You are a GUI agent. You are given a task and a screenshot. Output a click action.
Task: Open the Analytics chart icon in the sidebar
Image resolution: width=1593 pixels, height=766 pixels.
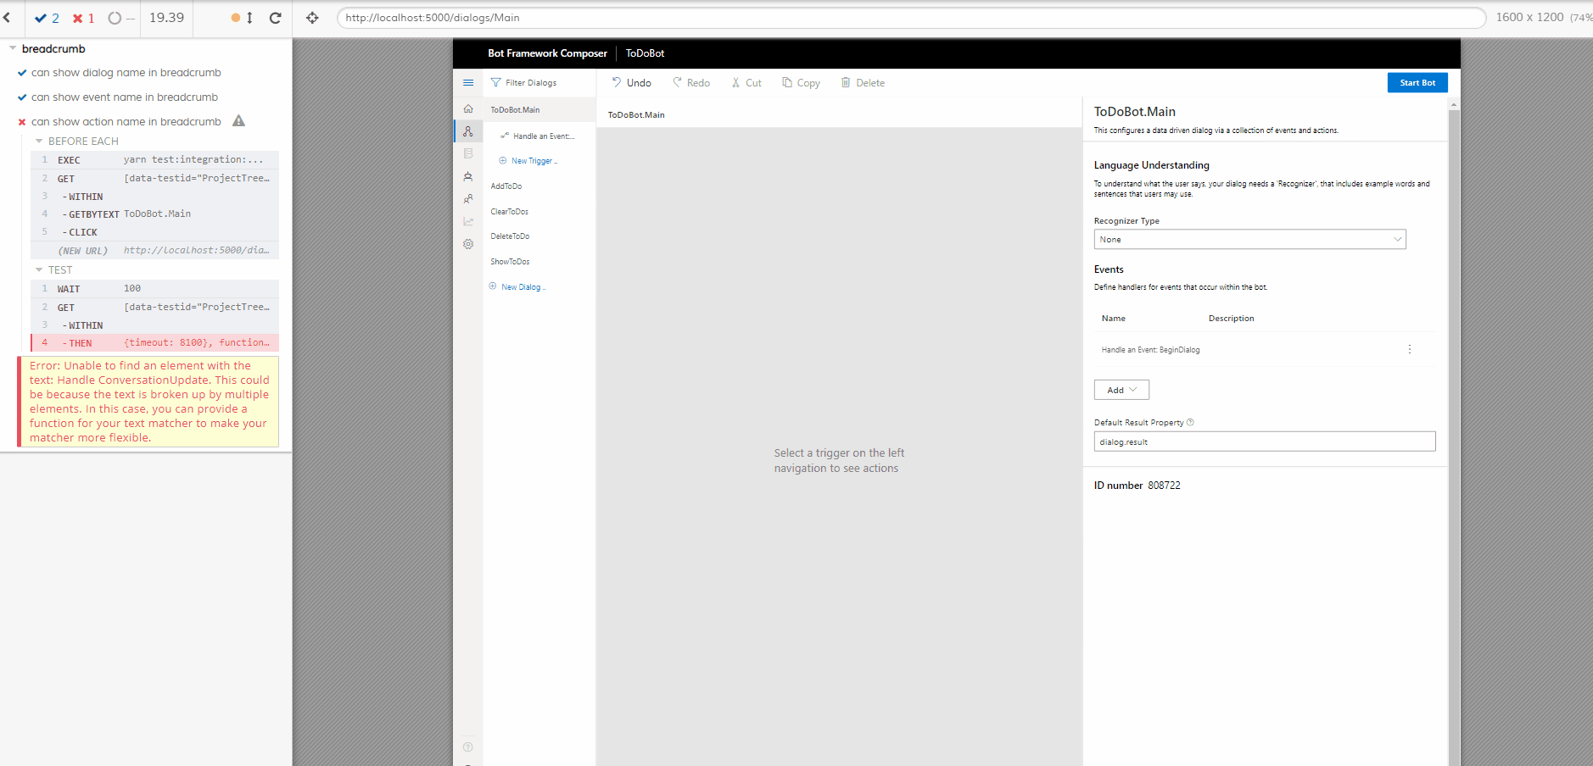coord(468,221)
